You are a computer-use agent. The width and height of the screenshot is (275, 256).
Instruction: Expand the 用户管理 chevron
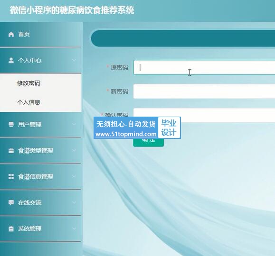coord(74,125)
